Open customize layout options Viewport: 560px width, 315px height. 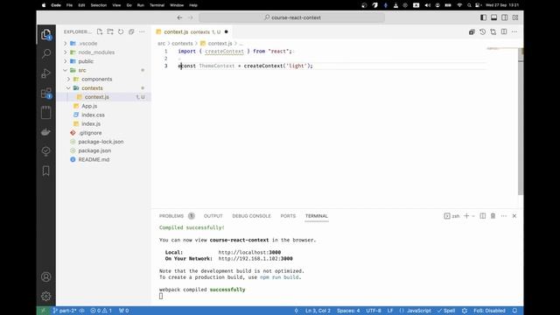(515, 17)
